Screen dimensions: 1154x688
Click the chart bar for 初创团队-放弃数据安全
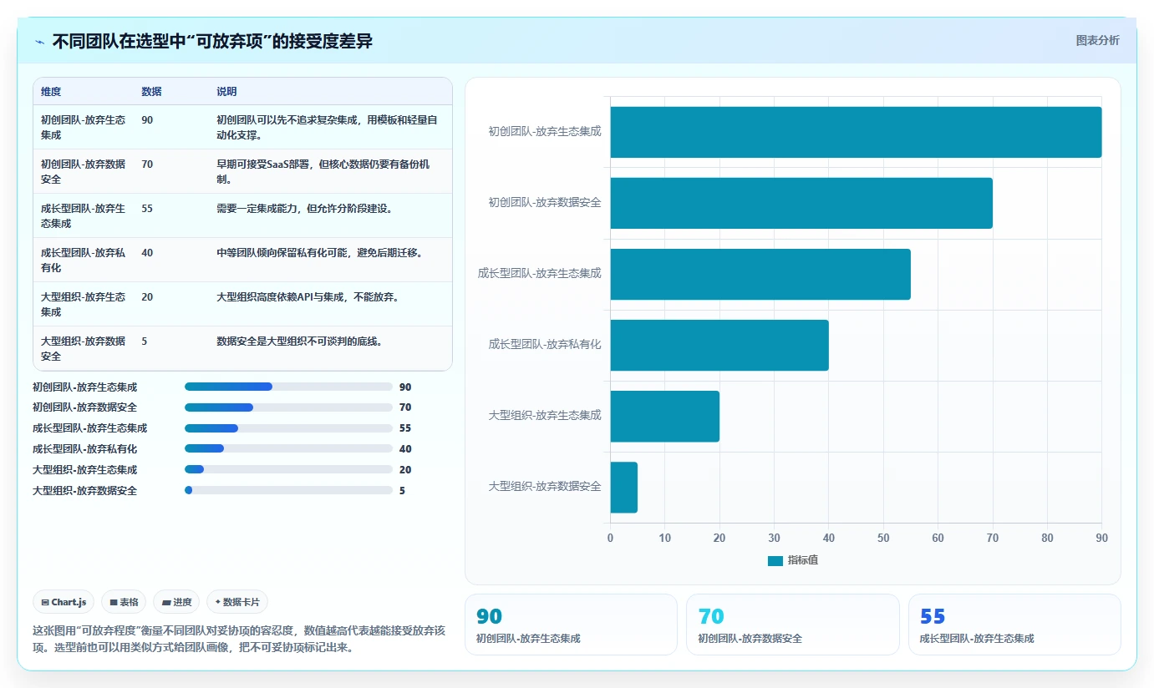[801, 203]
